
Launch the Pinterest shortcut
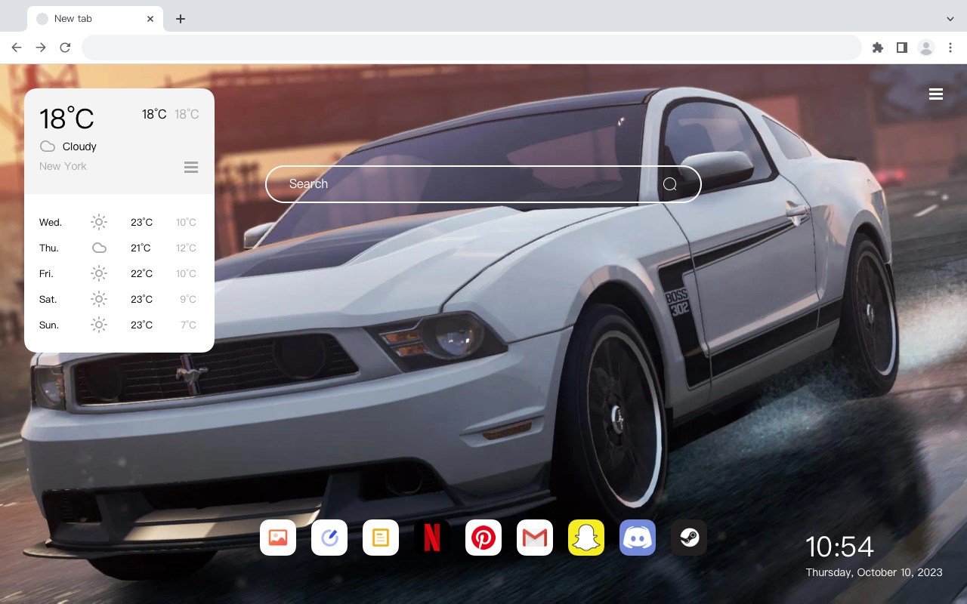click(x=483, y=538)
